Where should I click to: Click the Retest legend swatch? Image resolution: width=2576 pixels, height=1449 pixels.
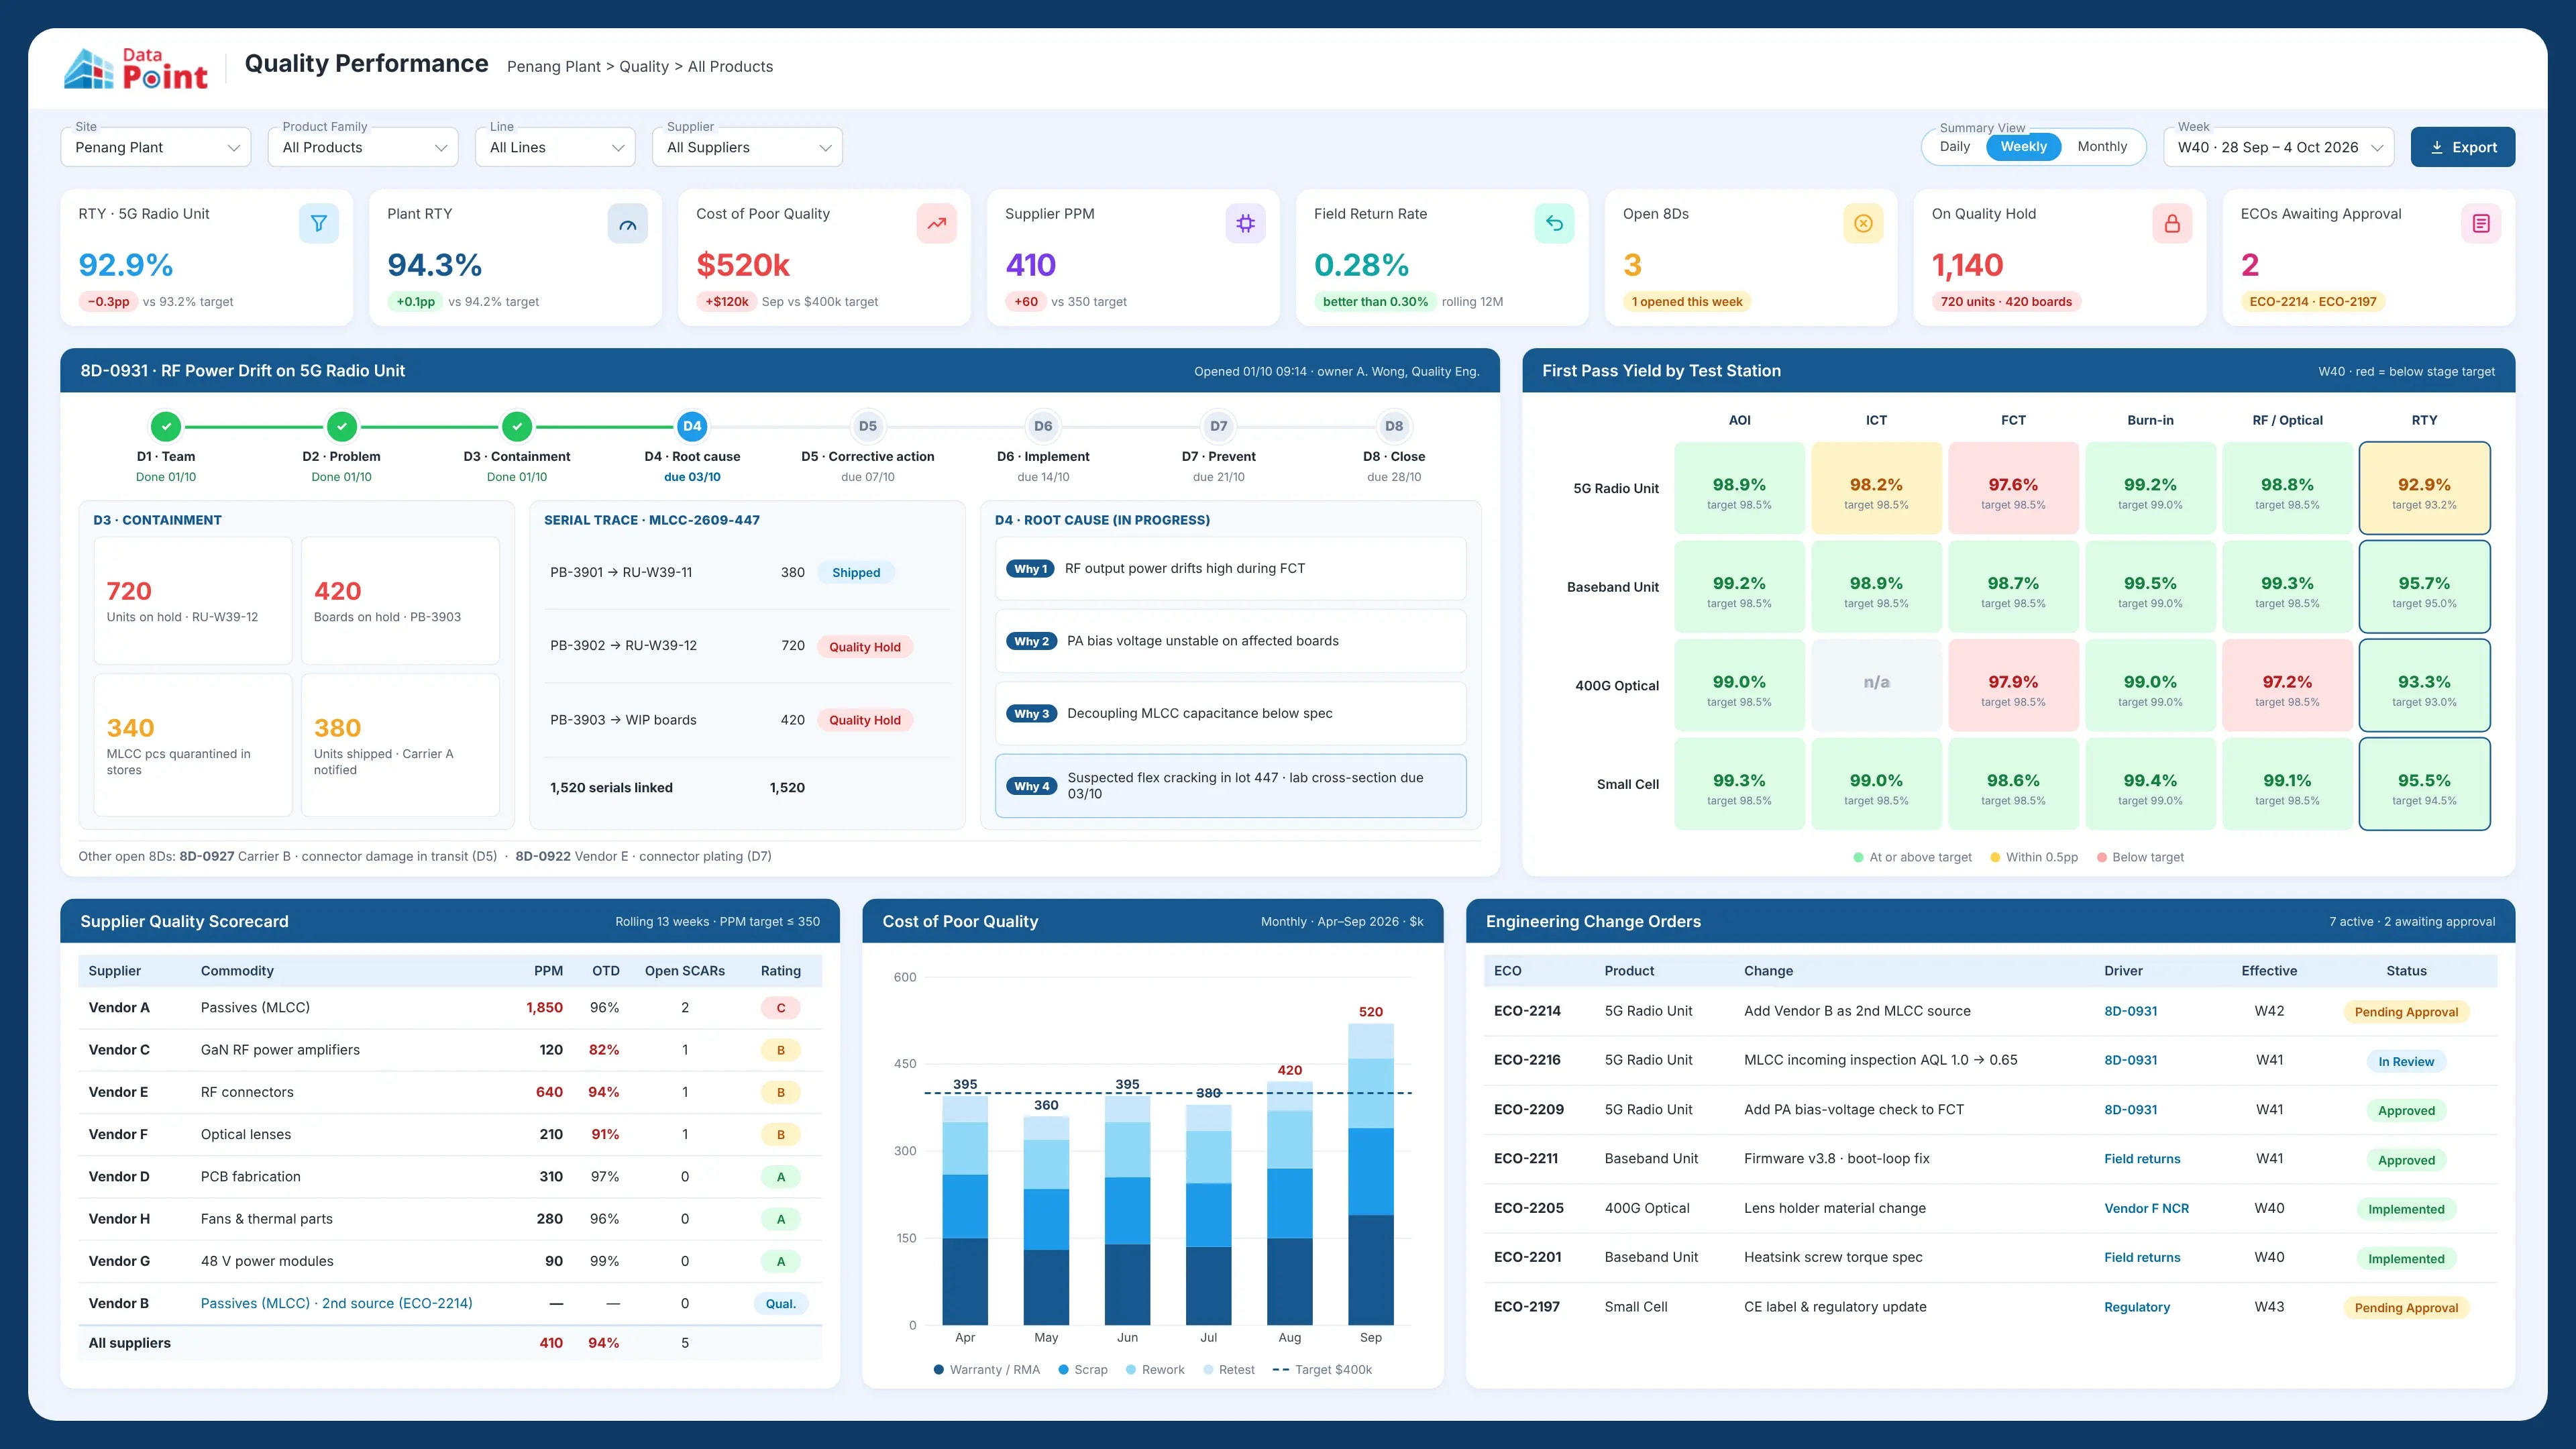[1208, 1370]
